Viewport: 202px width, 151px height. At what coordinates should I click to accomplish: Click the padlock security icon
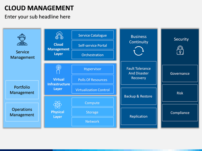point(180,50)
